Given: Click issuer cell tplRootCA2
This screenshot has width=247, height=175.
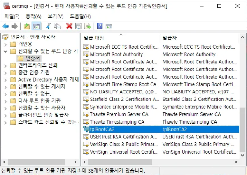Looking at the screenshot, I should [x=175, y=129].
